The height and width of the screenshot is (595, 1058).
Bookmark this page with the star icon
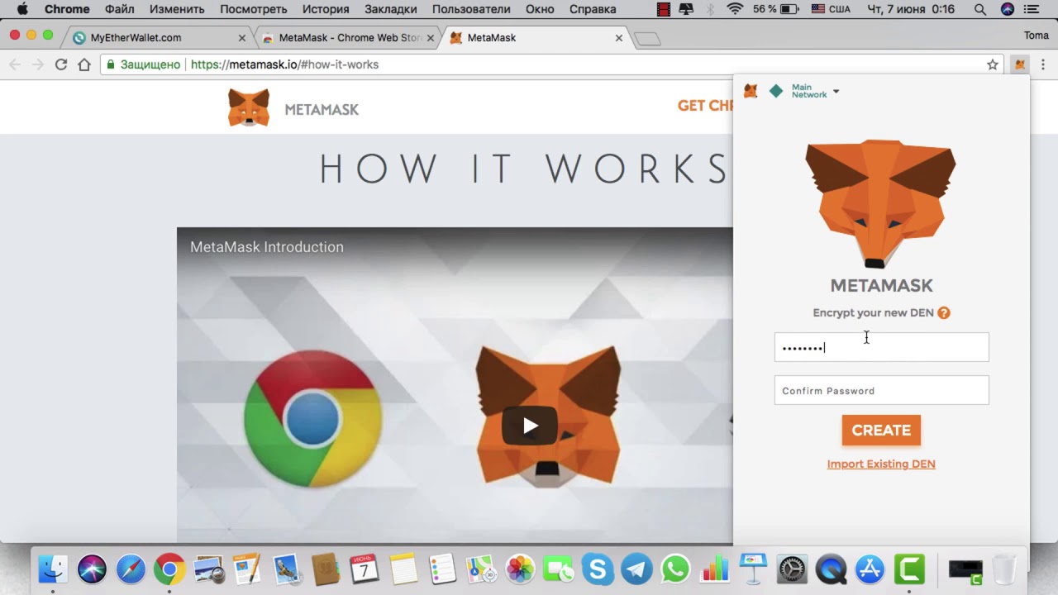tap(993, 64)
